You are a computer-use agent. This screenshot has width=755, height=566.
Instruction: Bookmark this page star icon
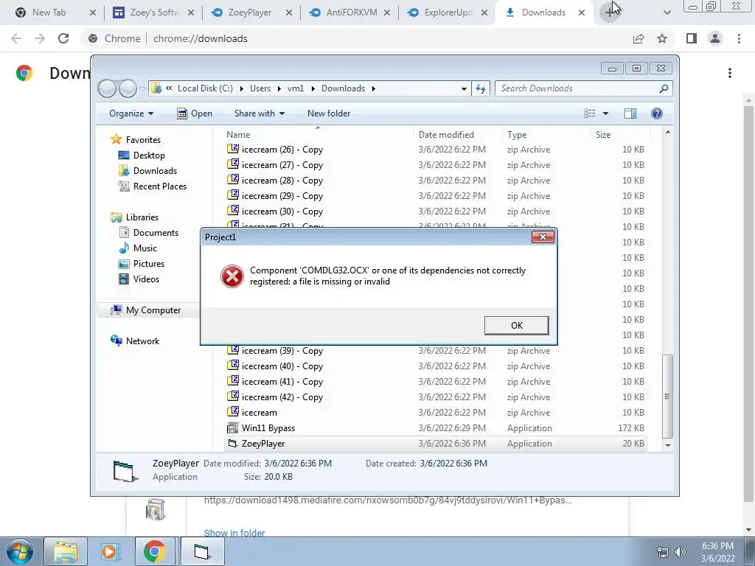[662, 38]
